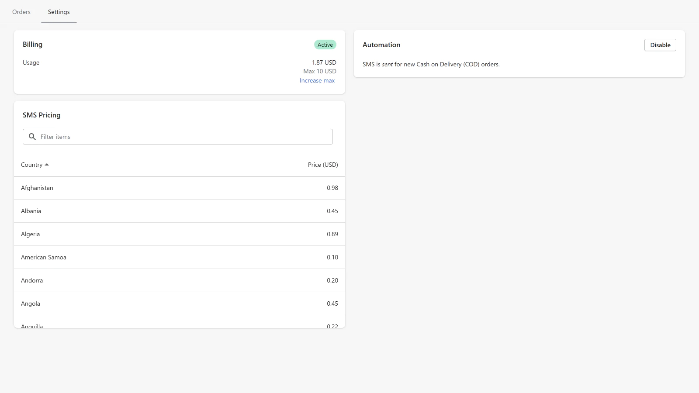Screen dimensions: 699x393
Task: Click the 1.87 USD usage amount
Action: 324,62
